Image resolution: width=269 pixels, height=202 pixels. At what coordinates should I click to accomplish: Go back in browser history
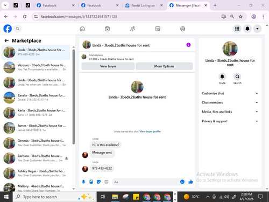pyautogui.click(x=6, y=17)
